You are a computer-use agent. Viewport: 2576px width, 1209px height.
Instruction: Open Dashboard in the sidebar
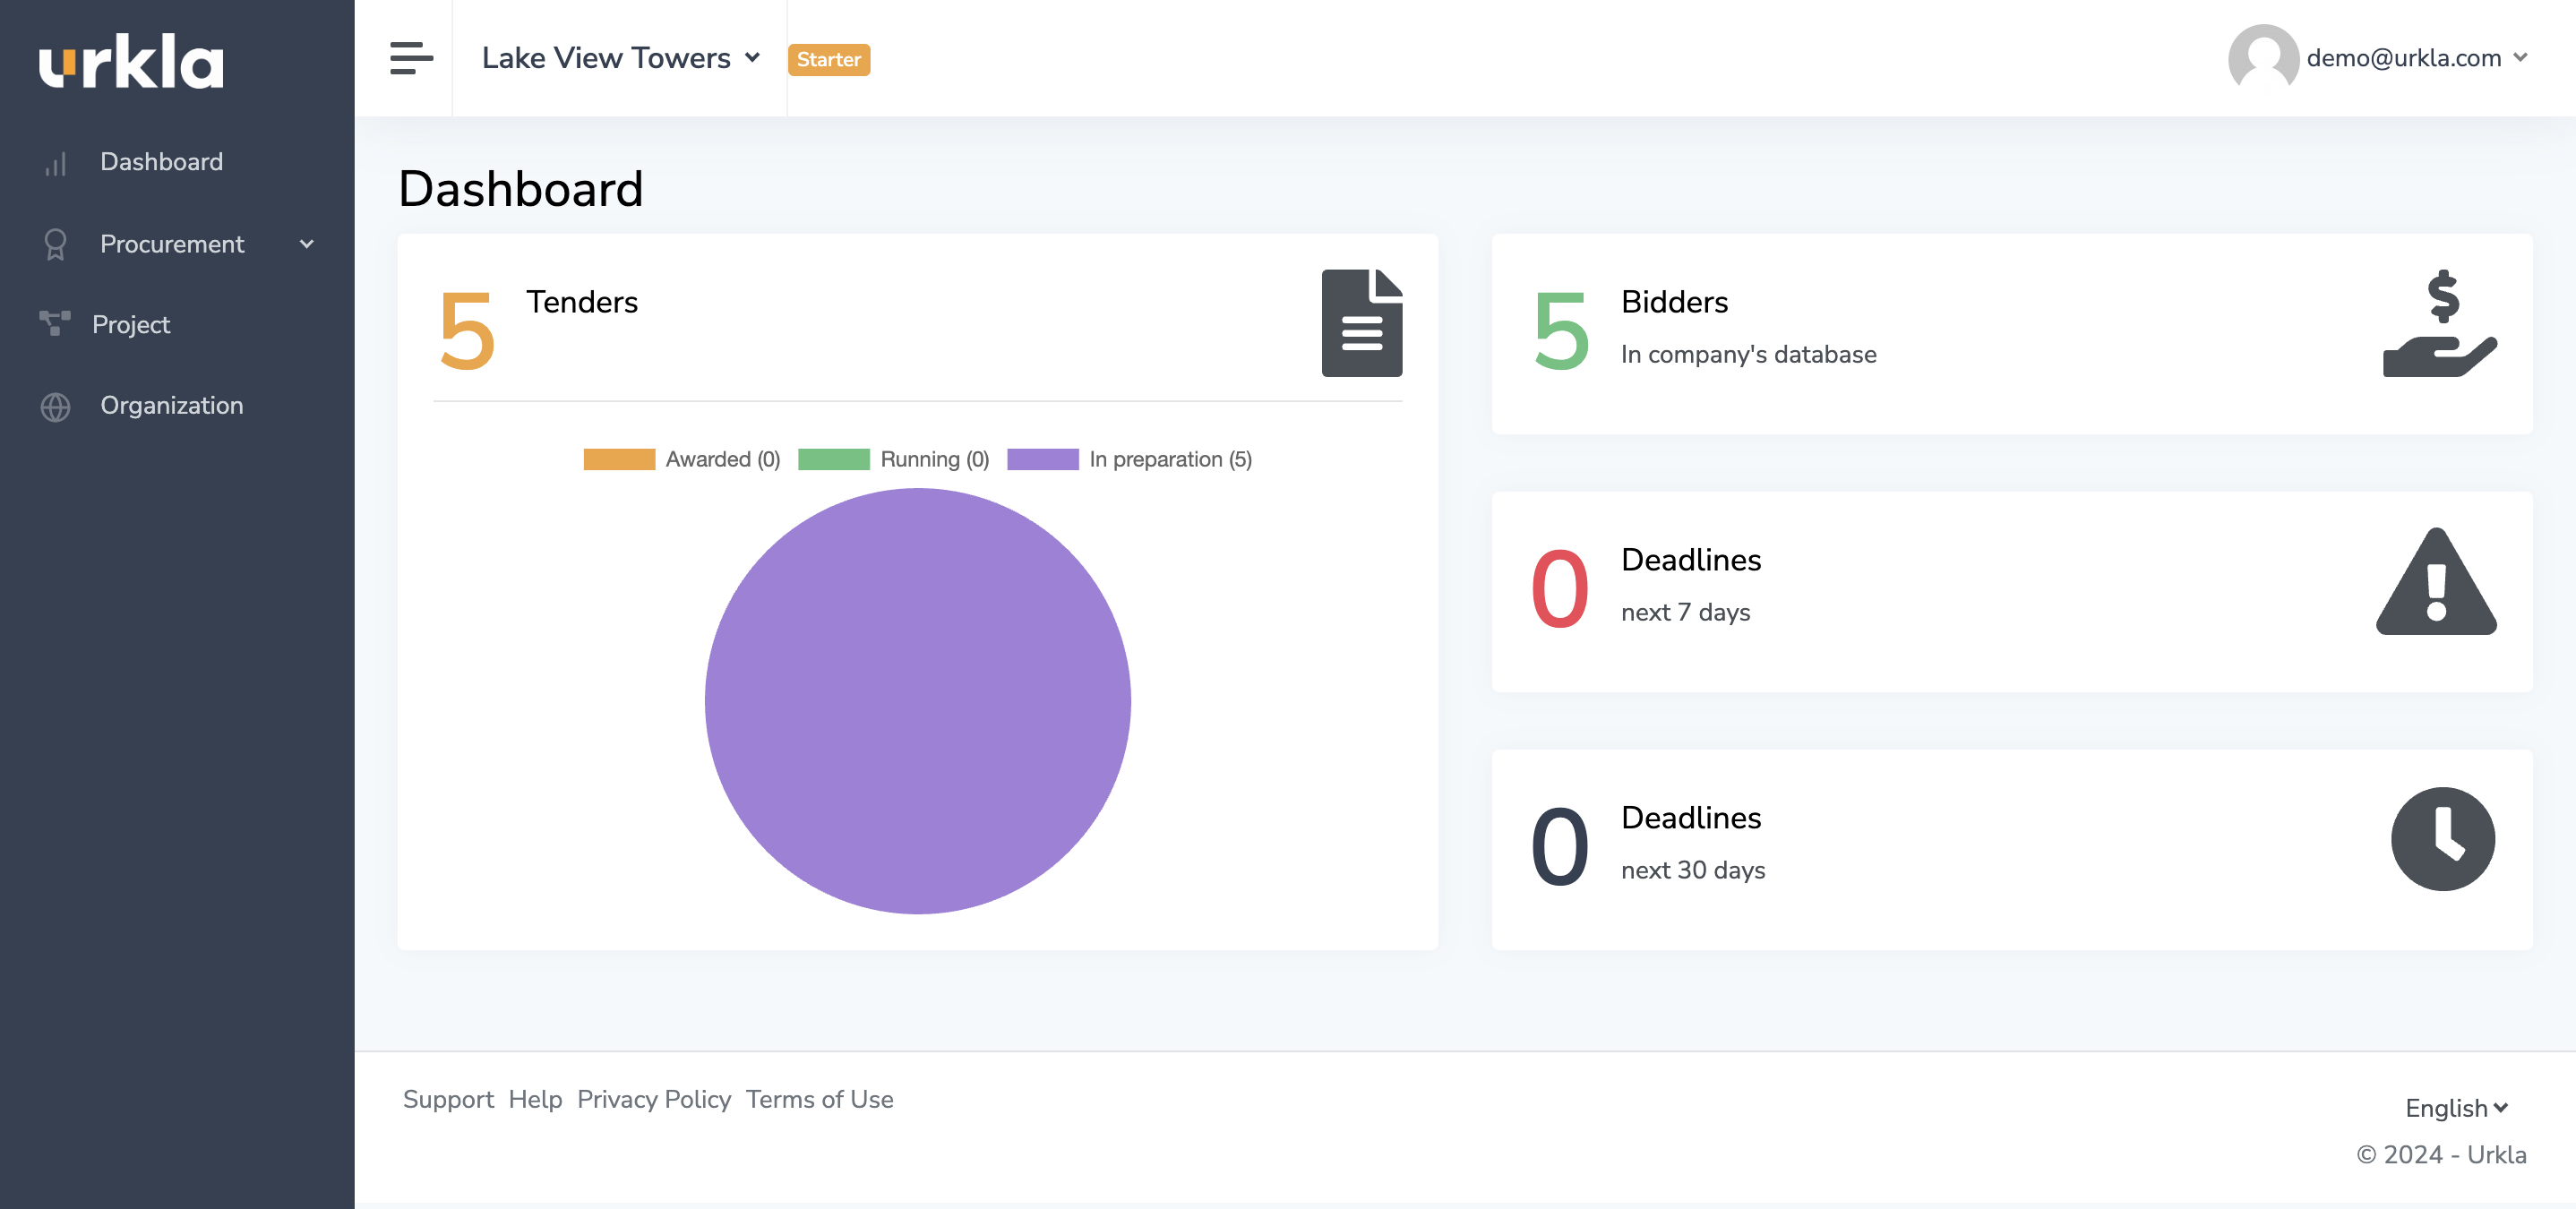click(x=161, y=162)
